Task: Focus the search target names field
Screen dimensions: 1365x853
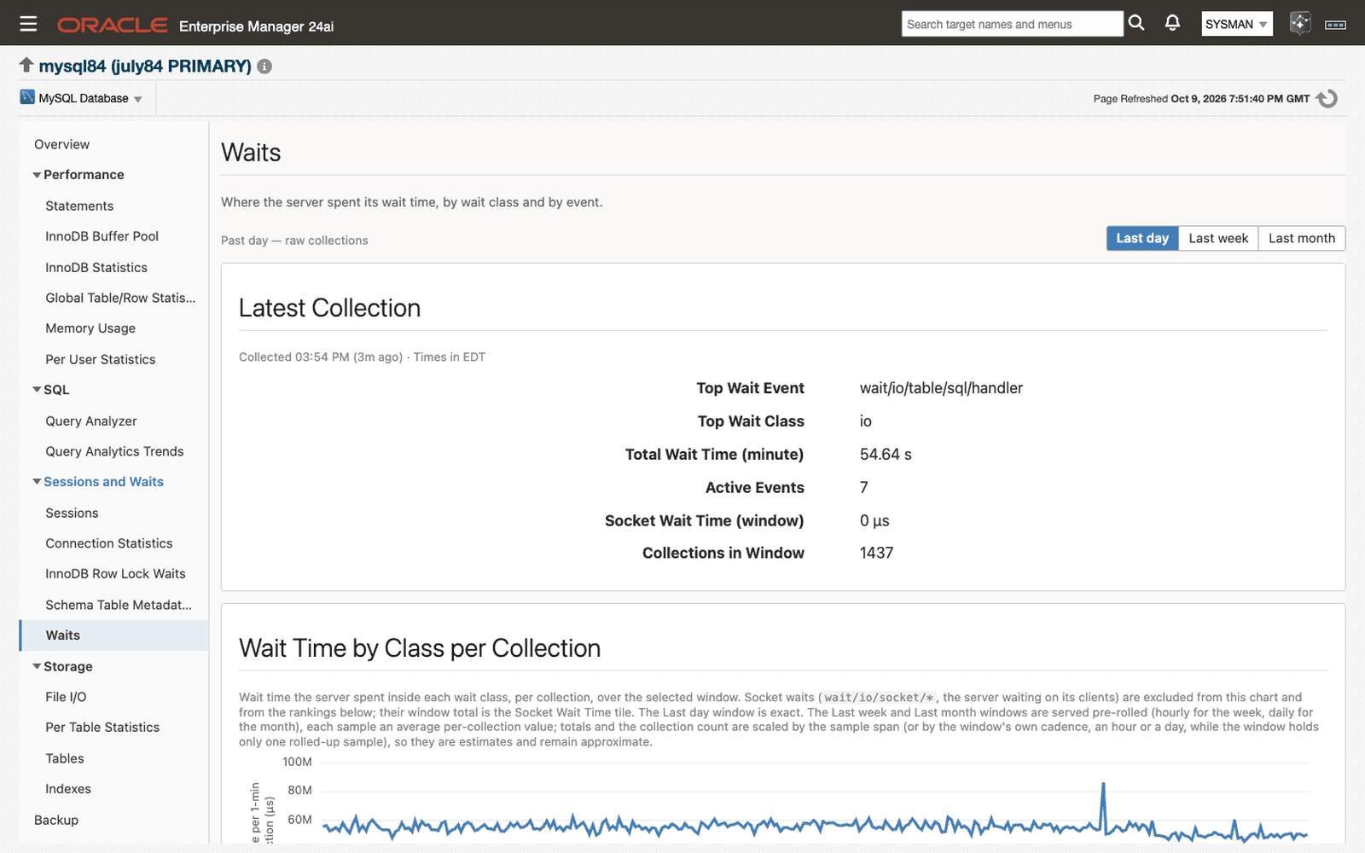Action: tap(1012, 24)
